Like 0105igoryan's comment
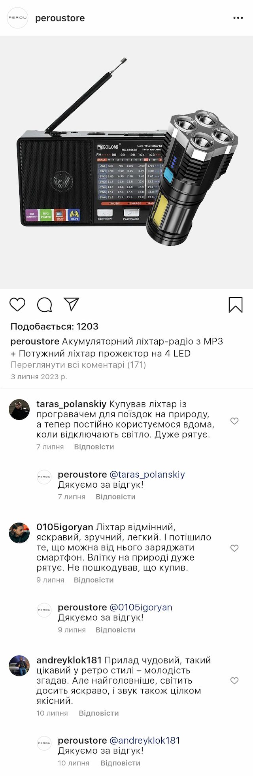 [234, 548]
